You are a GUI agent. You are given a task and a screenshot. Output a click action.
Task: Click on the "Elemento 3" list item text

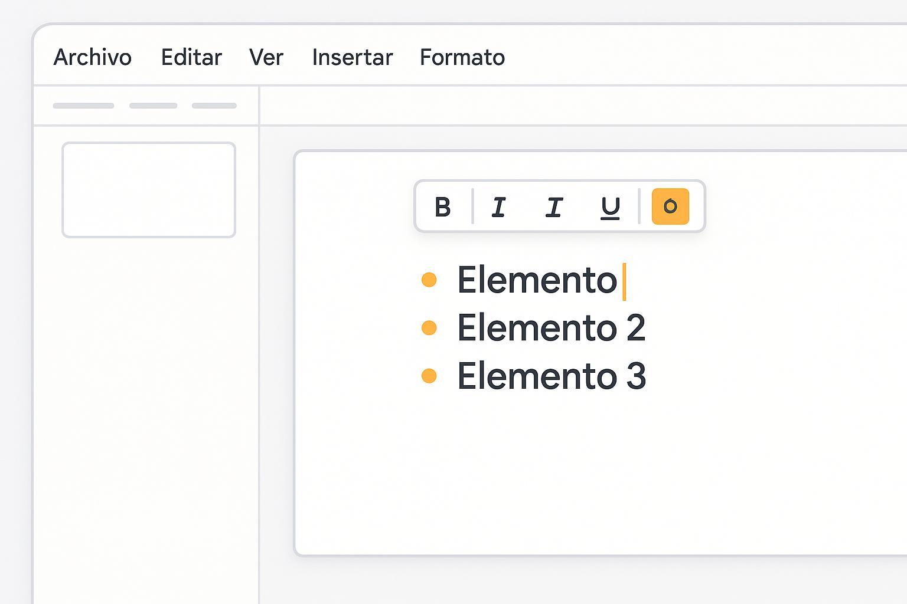click(551, 376)
